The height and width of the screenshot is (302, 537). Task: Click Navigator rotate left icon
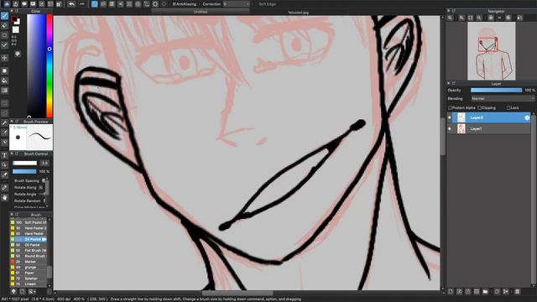click(x=491, y=18)
